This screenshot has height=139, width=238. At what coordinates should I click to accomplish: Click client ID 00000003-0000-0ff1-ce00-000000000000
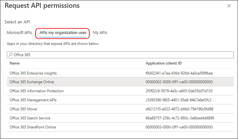coord(179,127)
